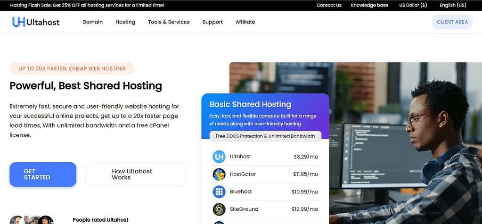Click the Ultahost logo
Image resolution: width=482 pixels, height=224 pixels.
coord(36,22)
